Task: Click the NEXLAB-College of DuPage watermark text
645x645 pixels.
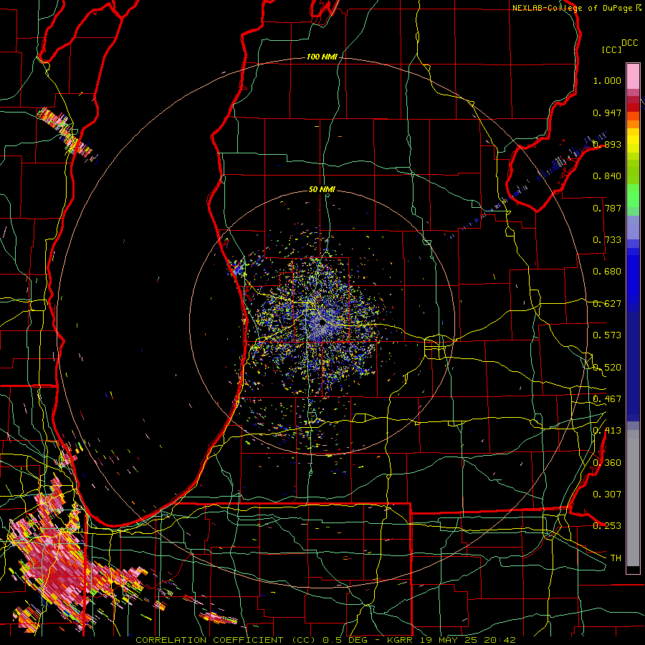Action: (x=573, y=8)
